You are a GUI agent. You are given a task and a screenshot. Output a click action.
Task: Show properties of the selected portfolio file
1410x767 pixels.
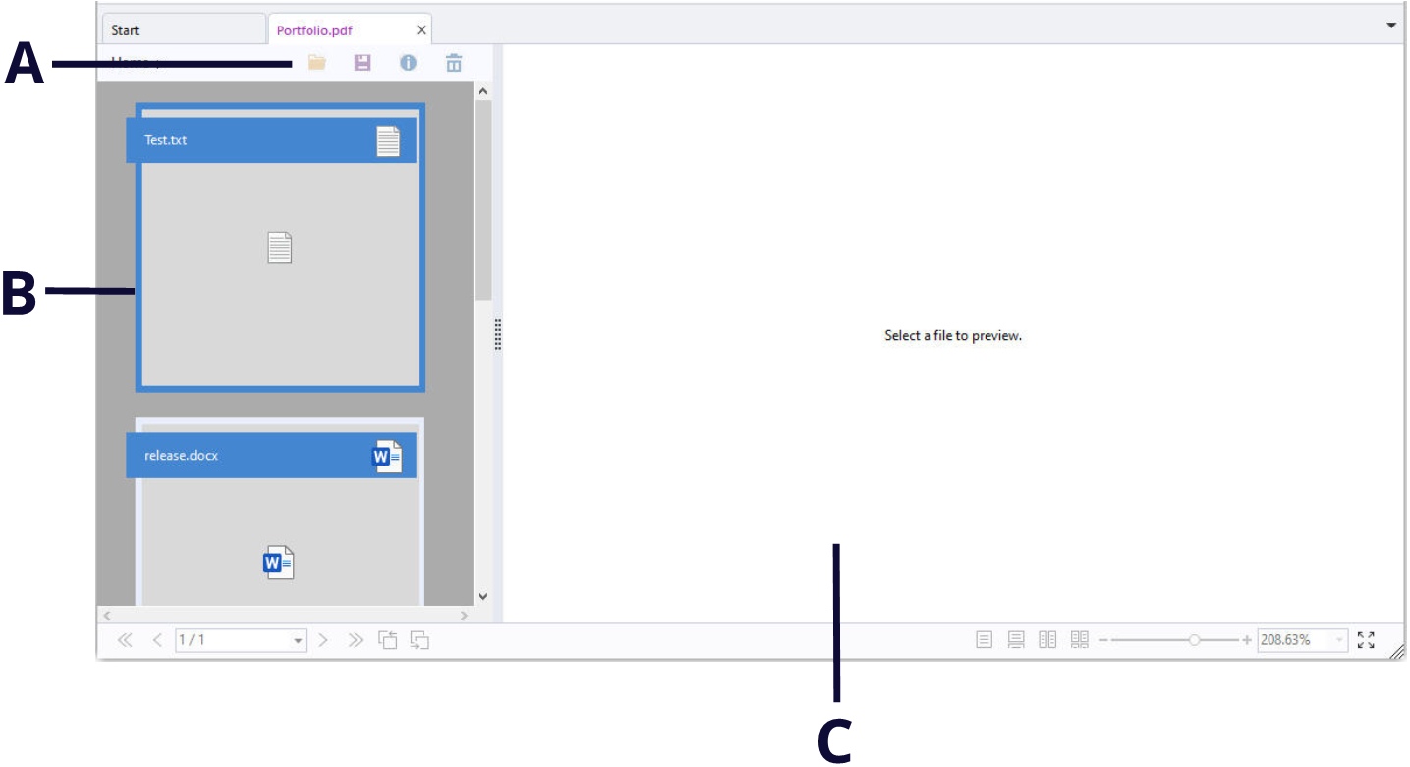[x=408, y=62]
